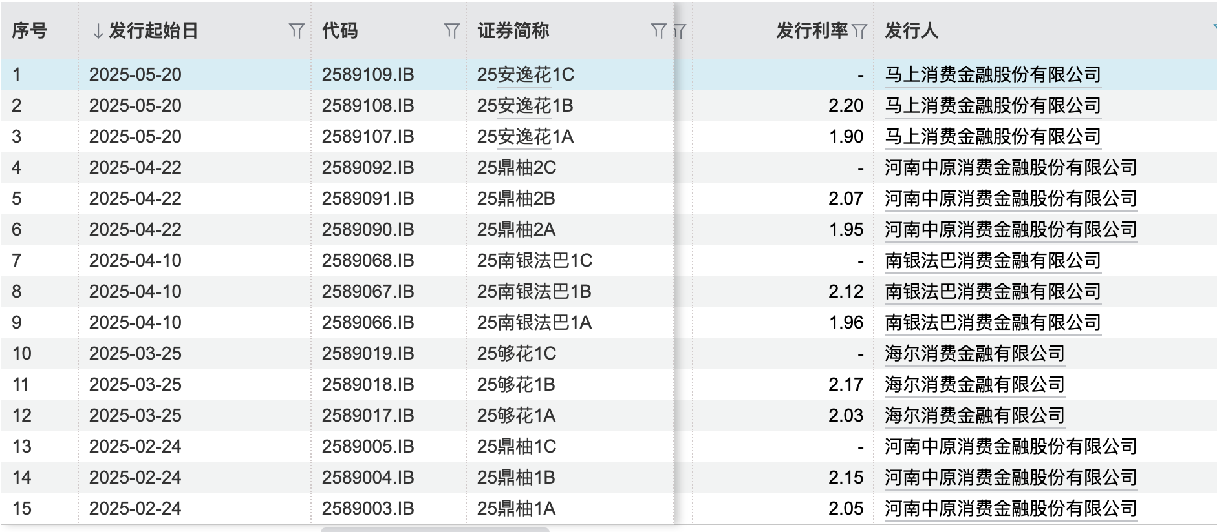The height and width of the screenshot is (532, 1217).
Task: Open 海尔消费金融有限公司 link in row 10
Action: coord(975,353)
